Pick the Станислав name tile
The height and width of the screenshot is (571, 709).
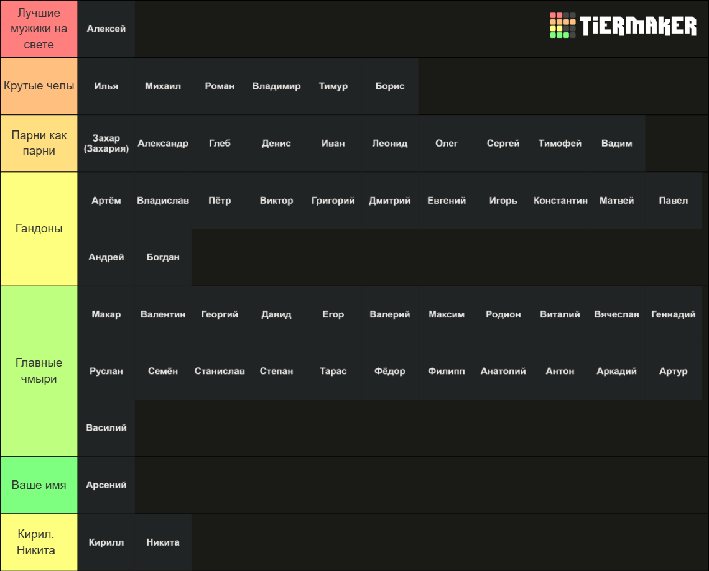pyautogui.click(x=220, y=371)
